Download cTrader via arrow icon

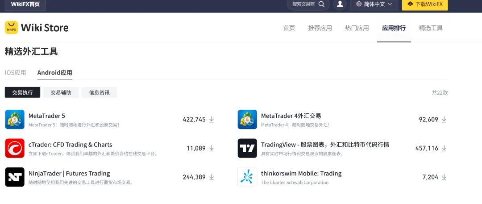[212, 148]
